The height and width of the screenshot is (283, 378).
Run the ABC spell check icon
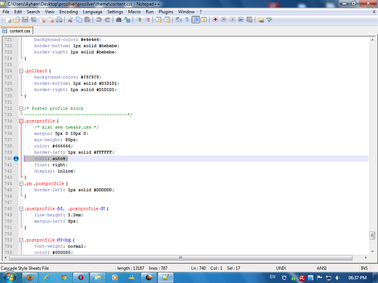coord(269,20)
